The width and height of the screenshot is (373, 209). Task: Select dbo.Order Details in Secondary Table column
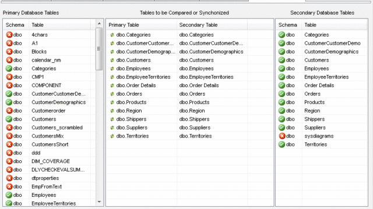(199, 85)
